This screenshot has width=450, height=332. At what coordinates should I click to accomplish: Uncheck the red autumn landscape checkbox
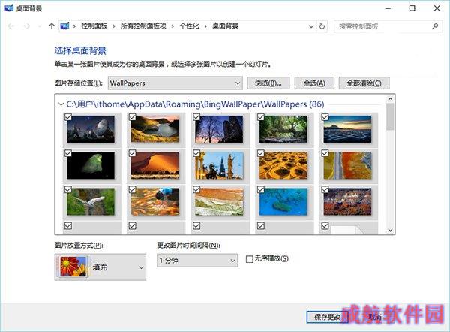325,189
